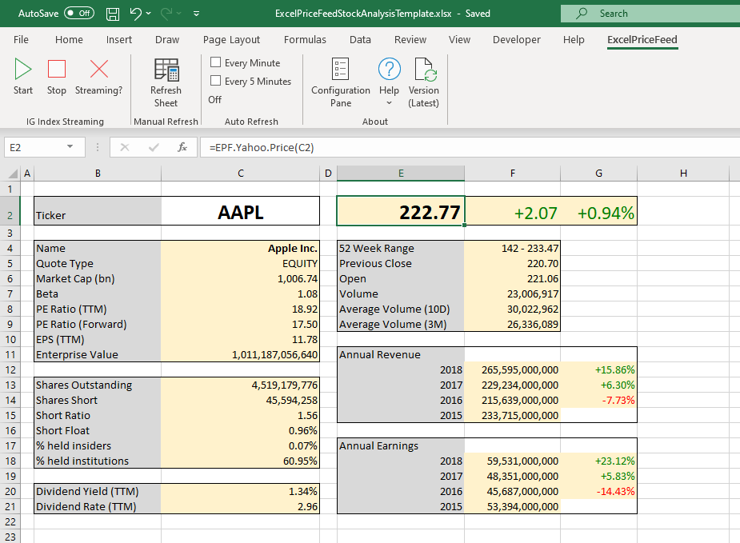This screenshot has width=740, height=543.
Task: Check the Every 5 Minutes refresh option
Action: [x=216, y=80]
